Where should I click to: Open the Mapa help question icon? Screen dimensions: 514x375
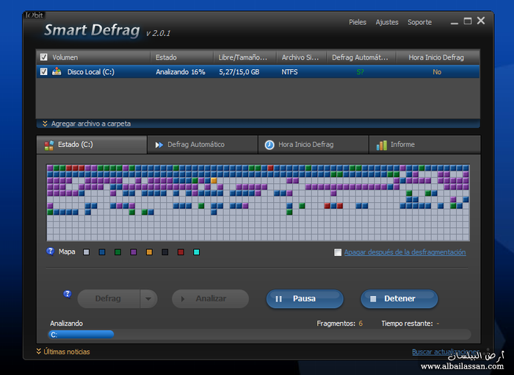50,251
